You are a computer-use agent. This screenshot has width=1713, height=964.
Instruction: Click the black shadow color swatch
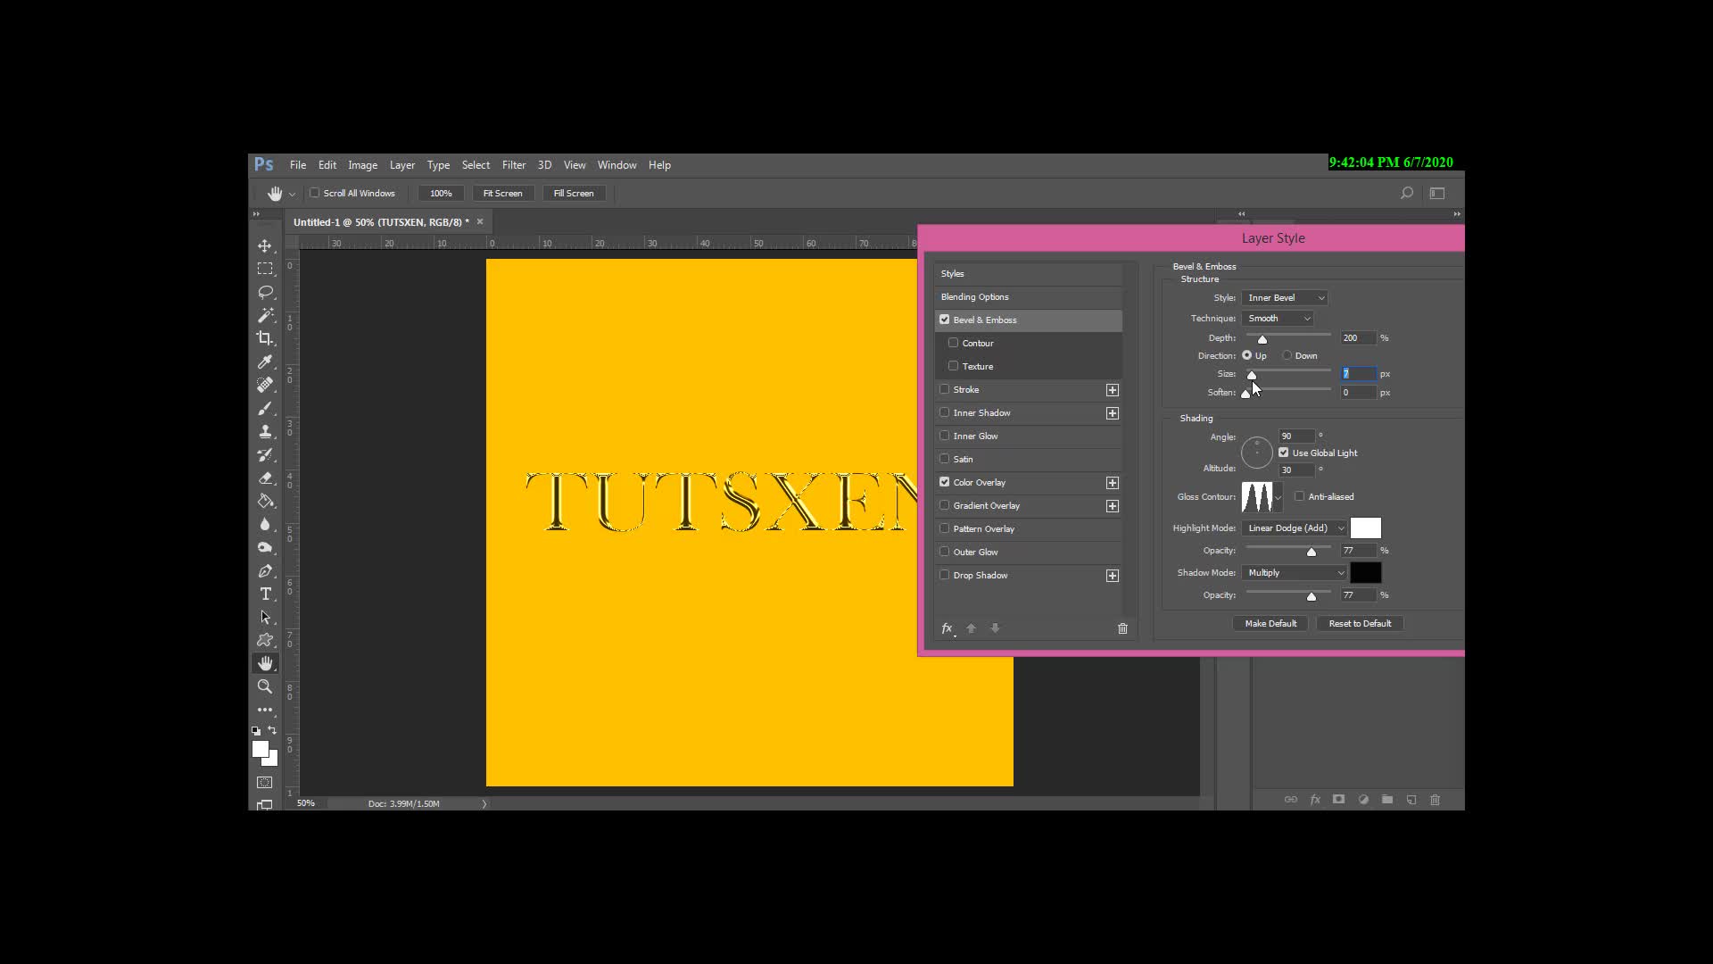pyautogui.click(x=1365, y=573)
